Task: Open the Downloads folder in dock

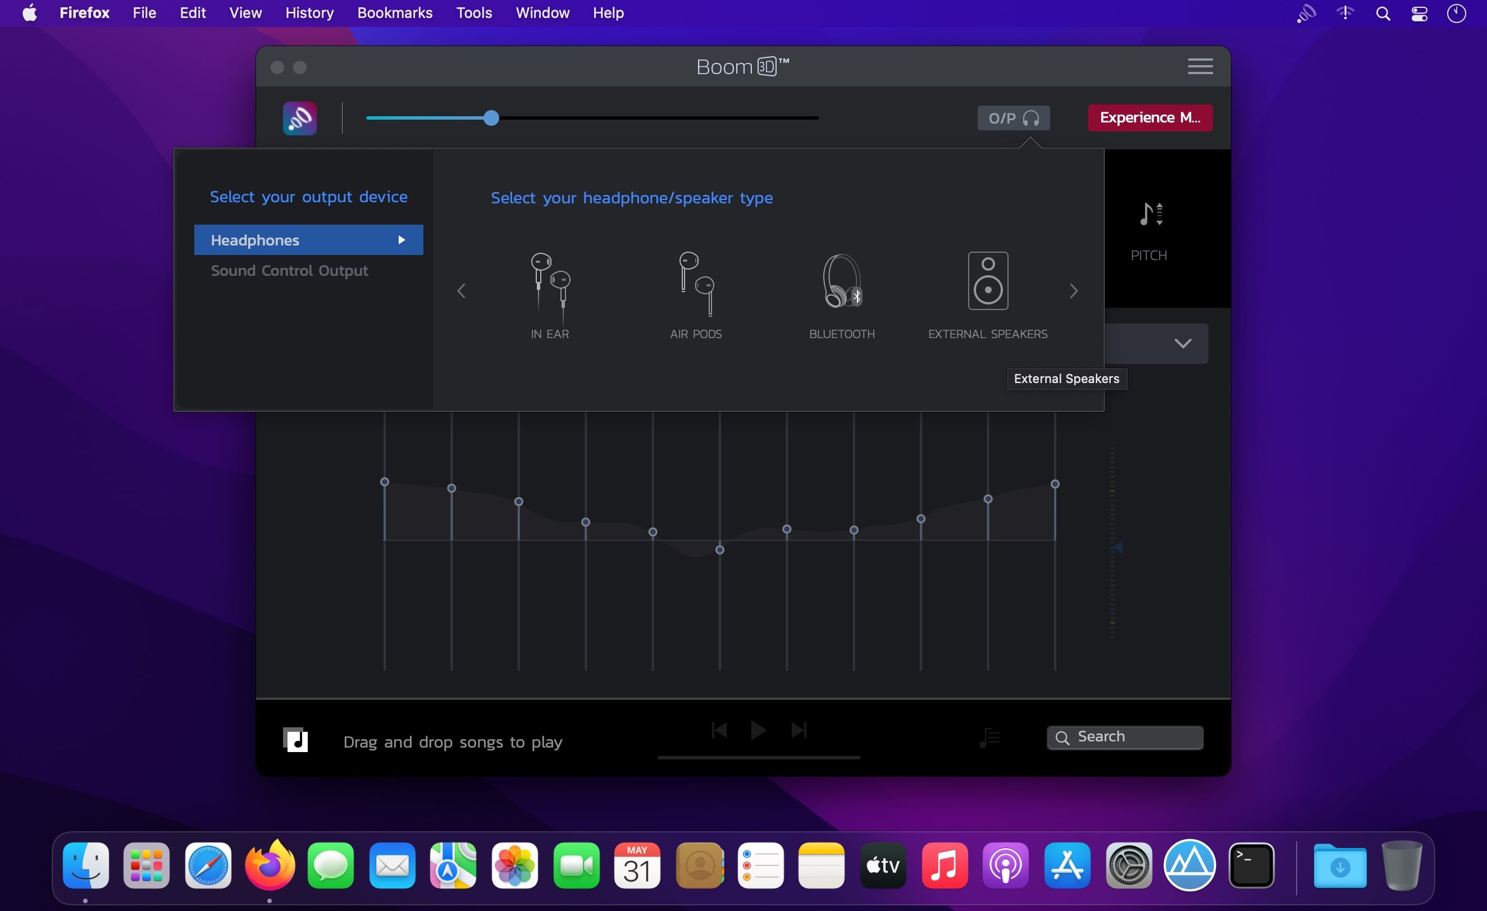Action: click(x=1340, y=866)
